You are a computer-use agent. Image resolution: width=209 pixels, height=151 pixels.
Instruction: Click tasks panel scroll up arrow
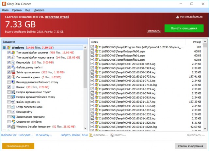coord(86,47)
